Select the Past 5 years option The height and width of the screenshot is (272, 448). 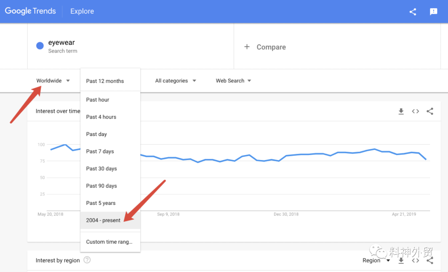coord(101,203)
